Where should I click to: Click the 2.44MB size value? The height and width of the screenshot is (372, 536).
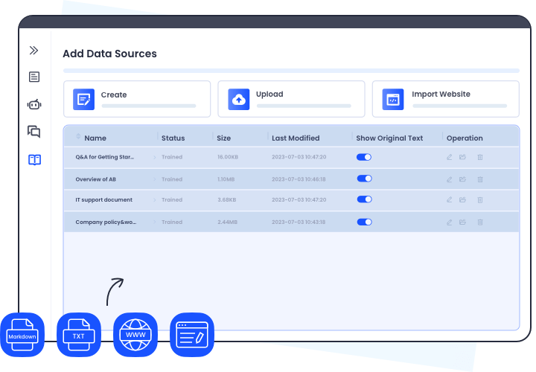click(x=227, y=222)
